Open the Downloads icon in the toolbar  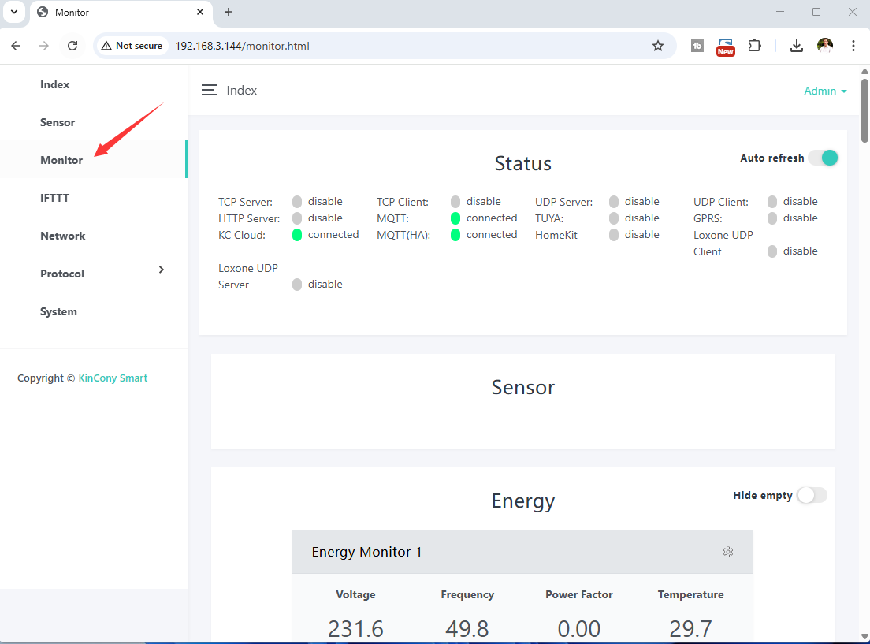pos(796,46)
